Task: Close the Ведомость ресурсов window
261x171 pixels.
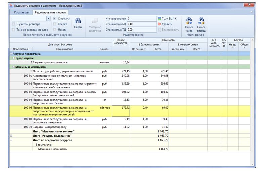Action: tap(249, 5)
